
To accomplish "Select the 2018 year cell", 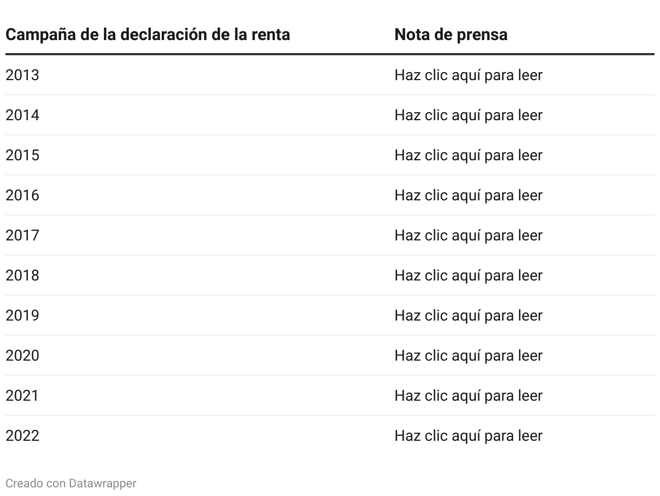I will click(x=22, y=276).
